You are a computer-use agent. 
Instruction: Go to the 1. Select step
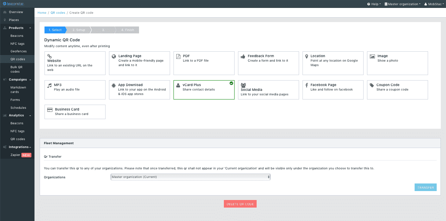55,30
